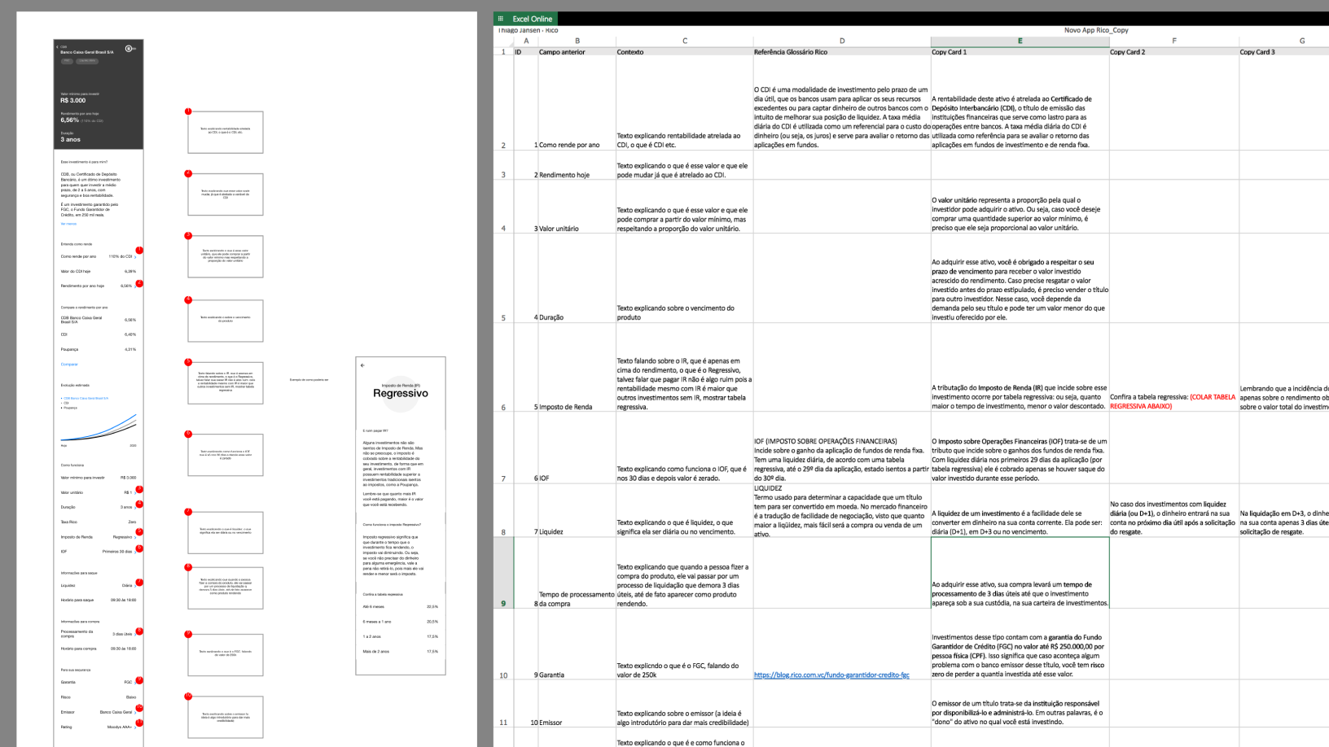Click the large 'Regressivo' title on the tax screen
Viewport: 1329px width, 747px height.
coord(401,393)
